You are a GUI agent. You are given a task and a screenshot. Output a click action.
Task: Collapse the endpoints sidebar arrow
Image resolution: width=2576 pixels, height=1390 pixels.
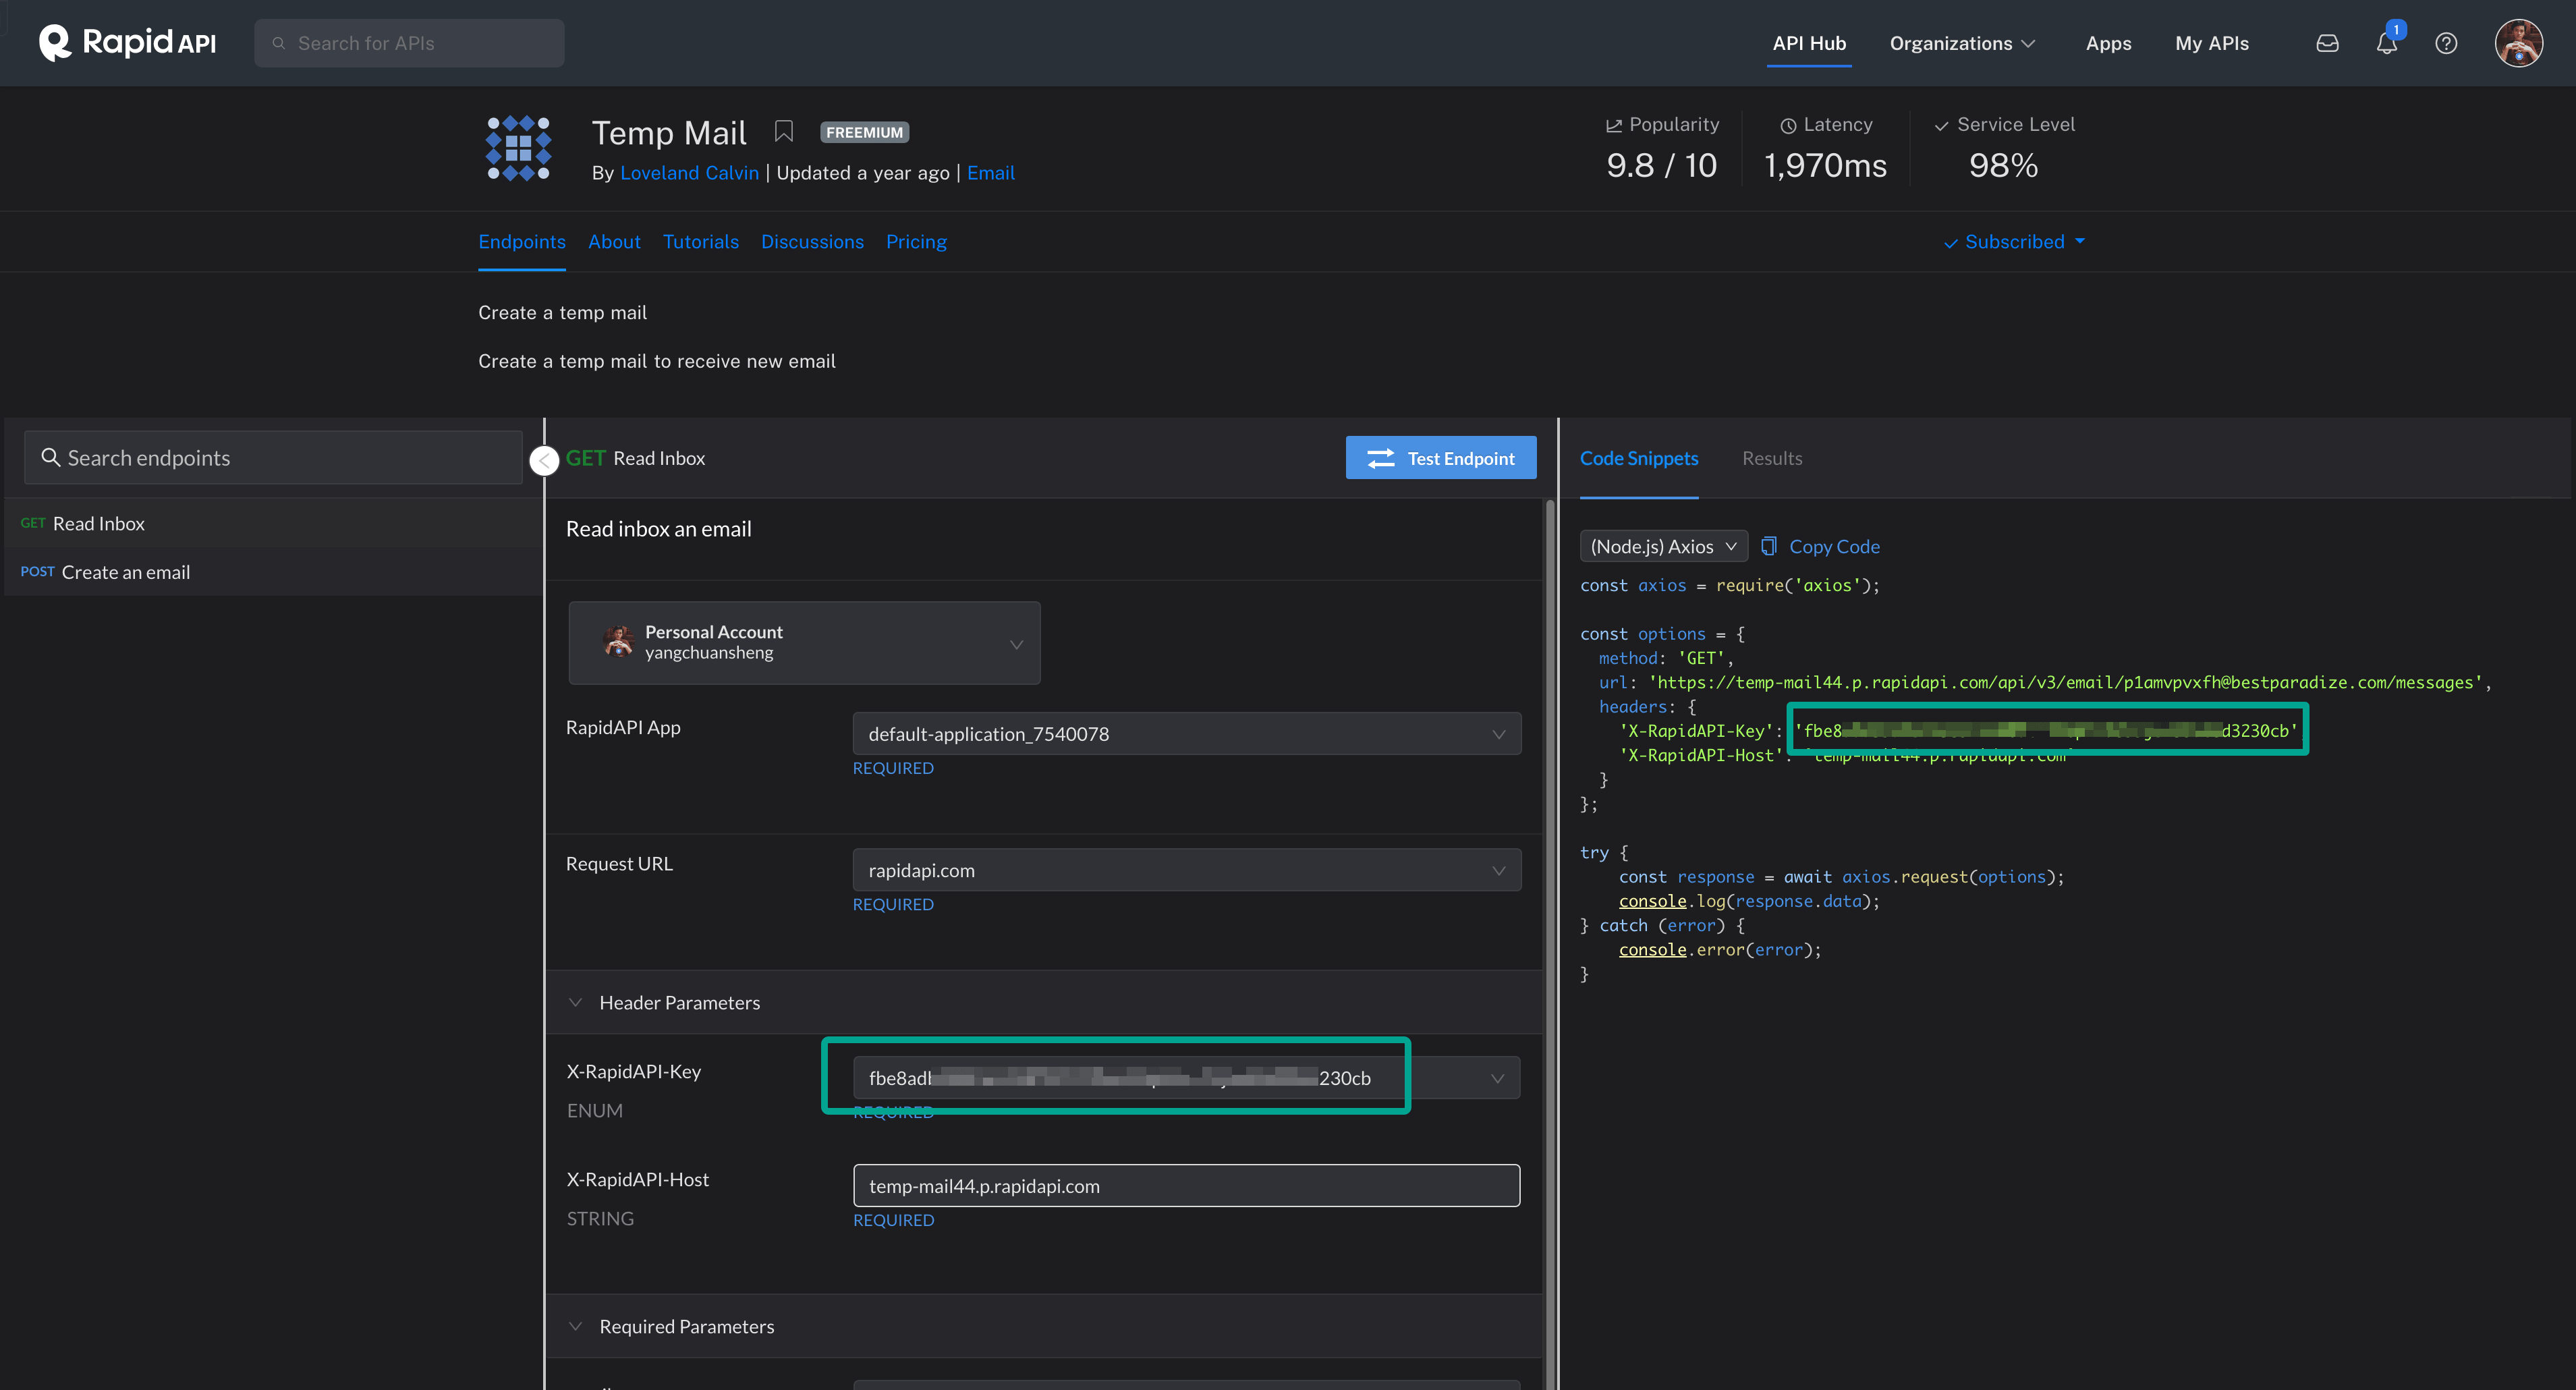pos(544,460)
